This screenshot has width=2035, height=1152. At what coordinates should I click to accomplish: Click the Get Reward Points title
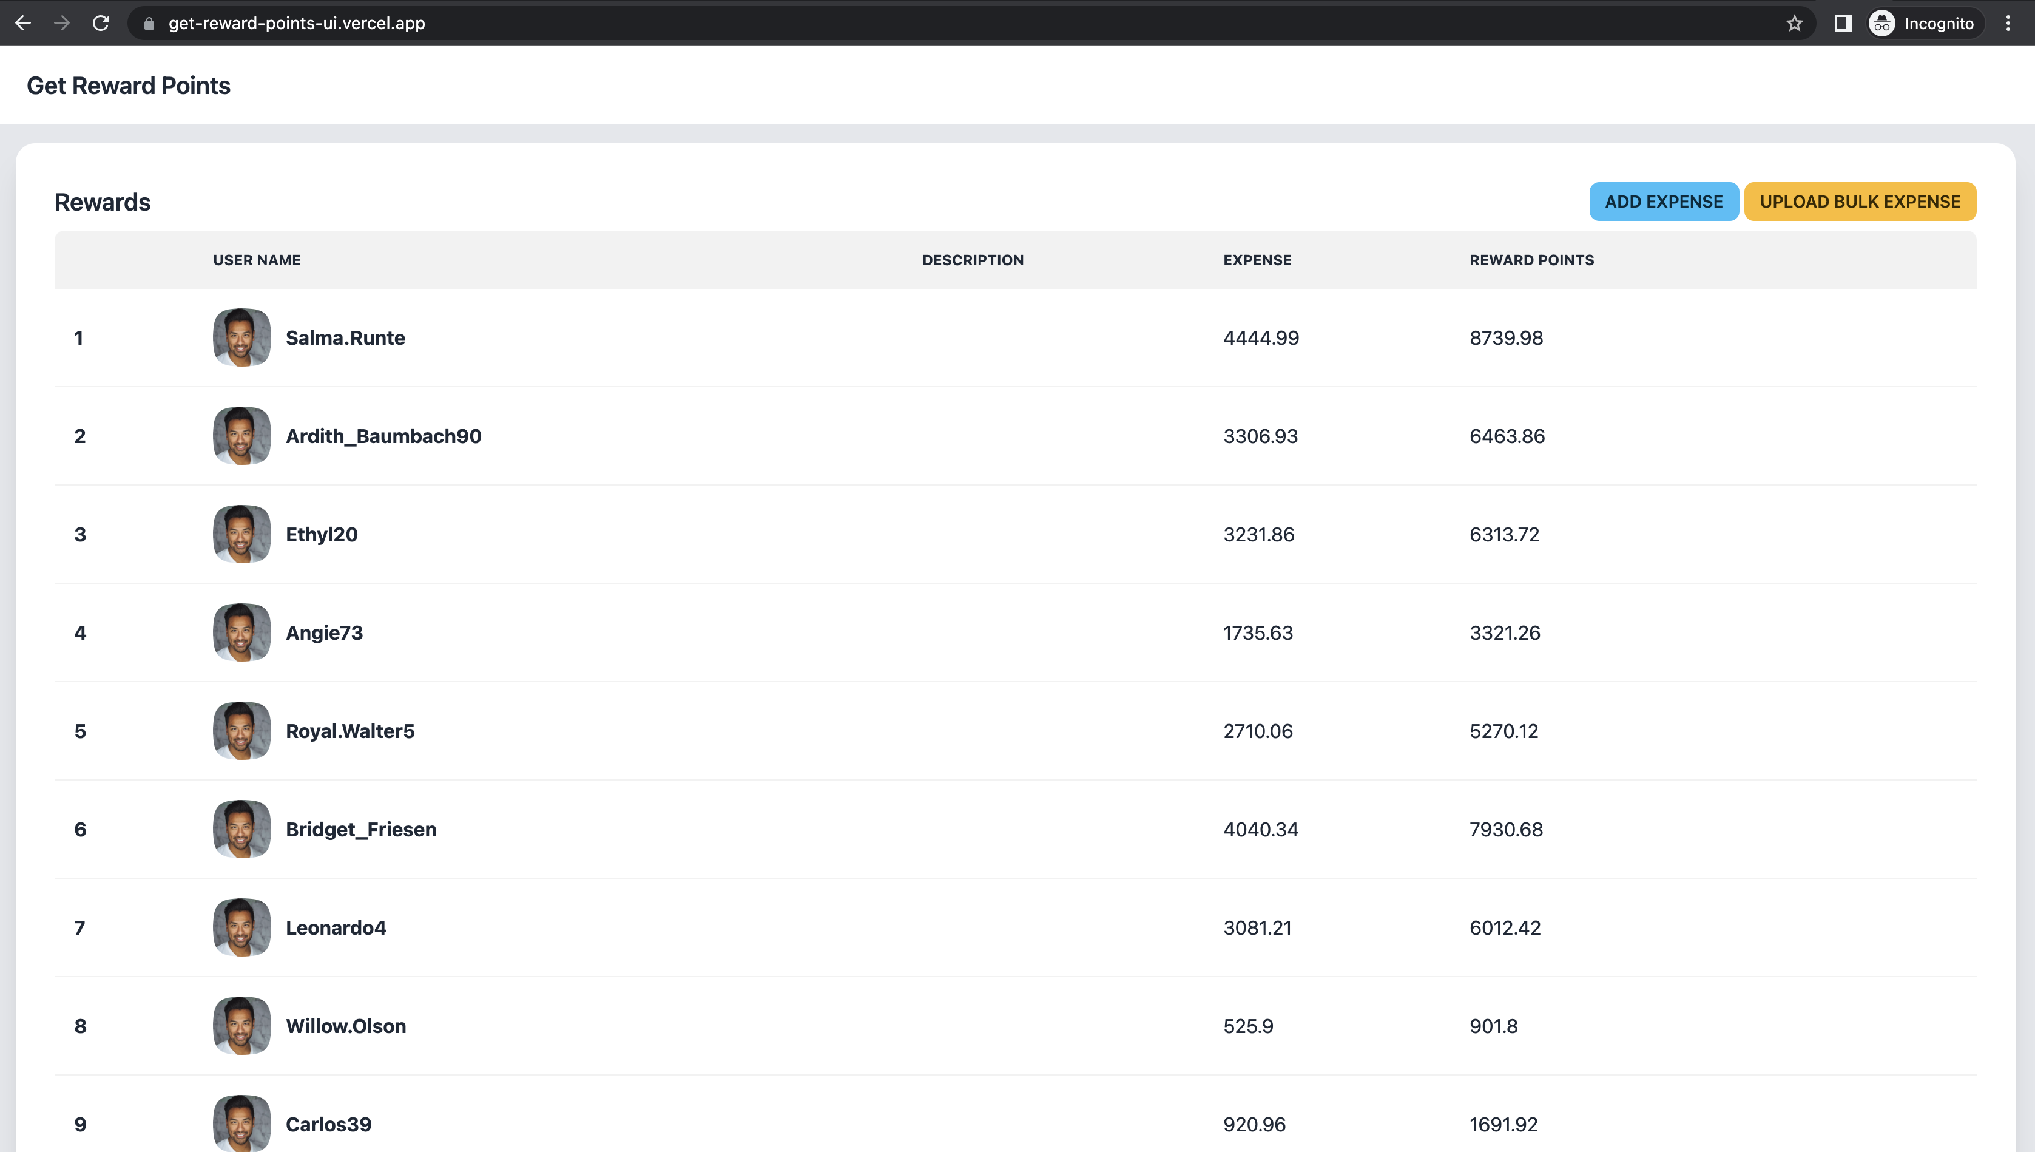(x=128, y=86)
